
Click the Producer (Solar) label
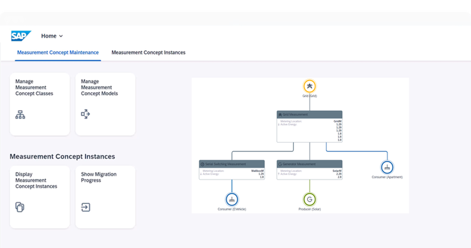(310, 209)
